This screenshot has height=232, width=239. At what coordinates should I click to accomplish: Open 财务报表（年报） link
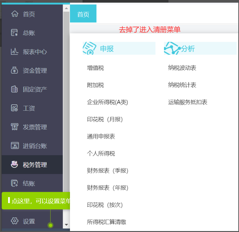point(108,188)
